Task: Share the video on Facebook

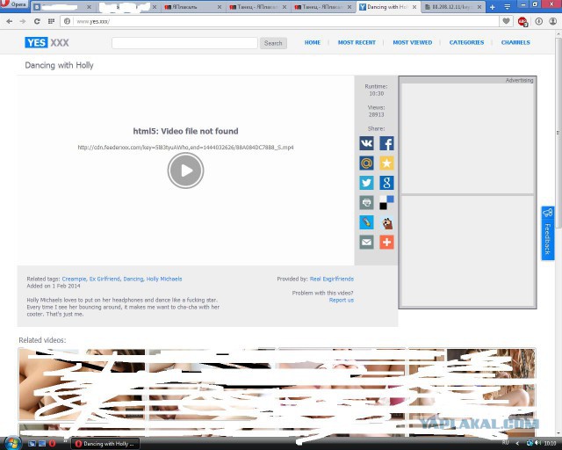Action: 386,143
